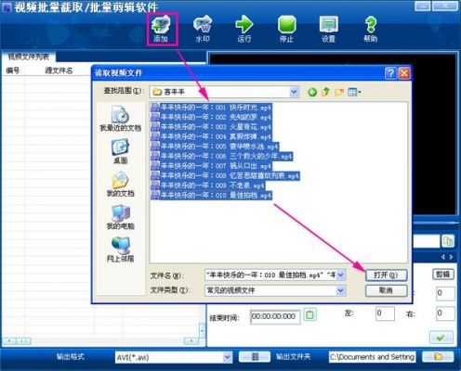Viewport: 461px width, 371px height.
Task: Go back using the green arrow icon
Action: (312, 92)
